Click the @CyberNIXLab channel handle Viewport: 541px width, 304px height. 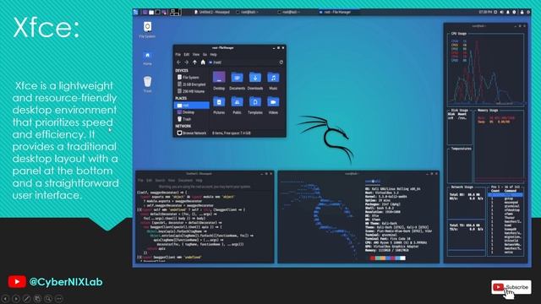[x=66, y=282]
